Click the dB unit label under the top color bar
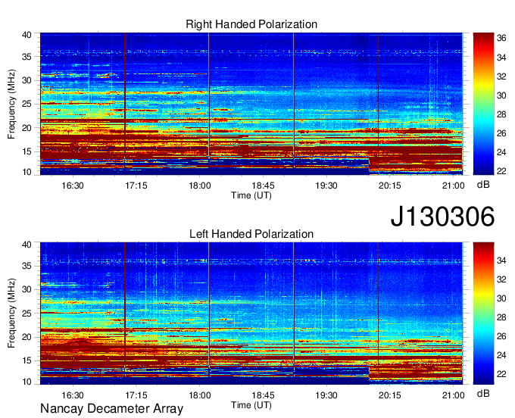 coord(483,185)
